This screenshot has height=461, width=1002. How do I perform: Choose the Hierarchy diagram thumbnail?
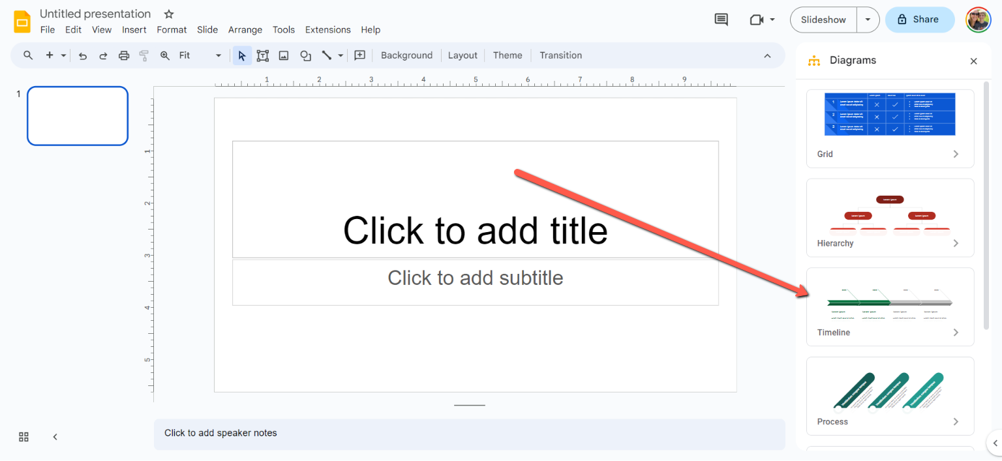890,215
